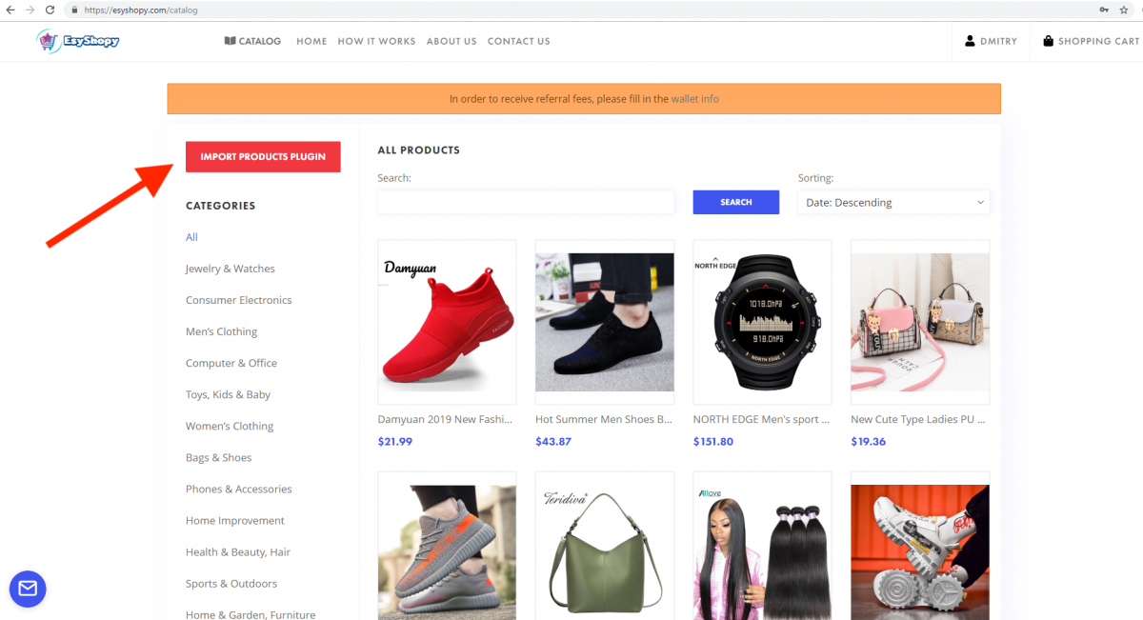
Task: Select the Bags & Shoes category
Action: (219, 457)
